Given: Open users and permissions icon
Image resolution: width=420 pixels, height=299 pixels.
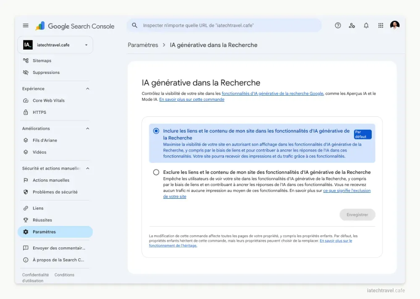Looking at the screenshot, I should [352, 26].
